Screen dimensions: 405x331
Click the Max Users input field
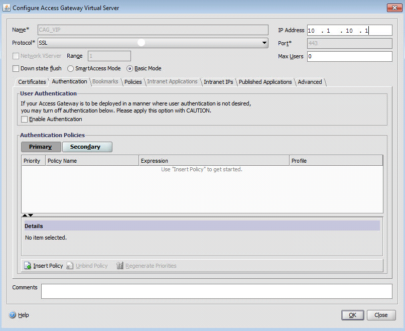pyautogui.click(x=349, y=56)
